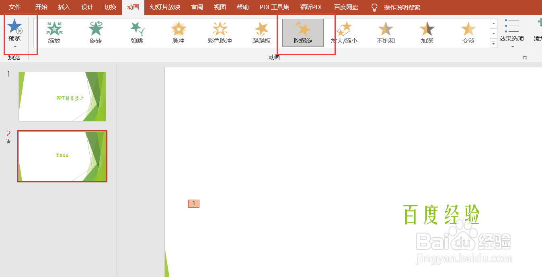Apply the 加深 darken effect
The width and height of the screenshot is (542, 277).
point(427,32)
